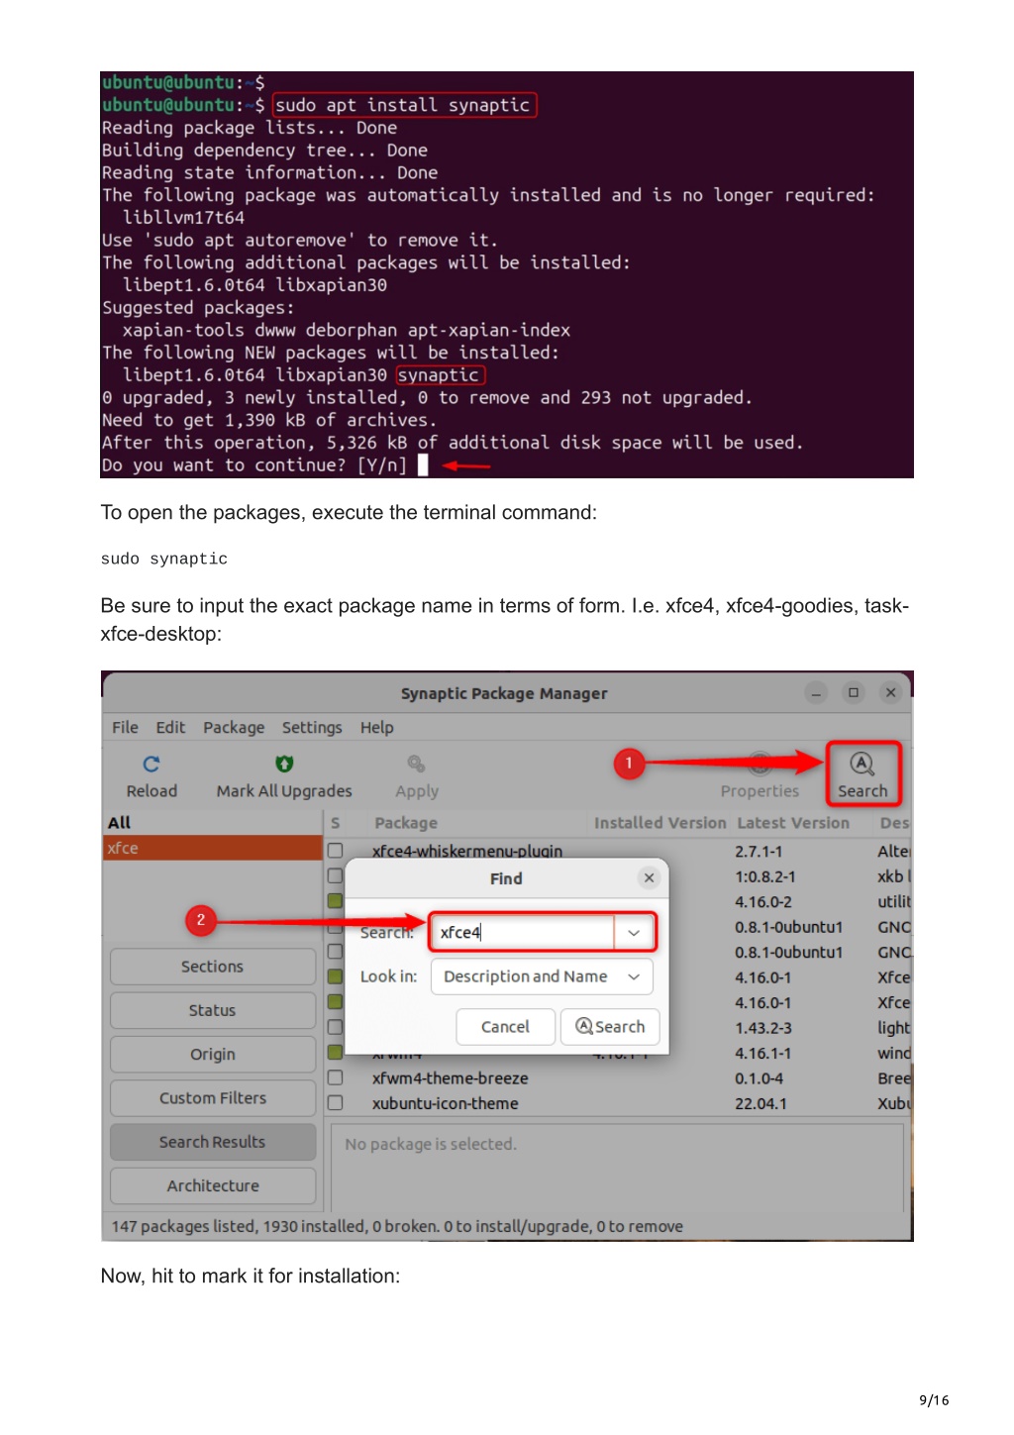Toggle checkbox for xubuntu-icon-theme
This screenshot has width=1014, height=1435.
click(336, 1103)
